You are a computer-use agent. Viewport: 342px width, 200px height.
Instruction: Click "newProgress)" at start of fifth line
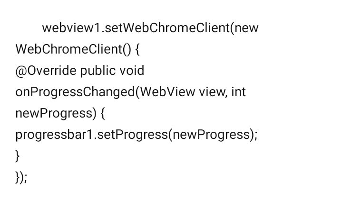(x=56, y=113)
